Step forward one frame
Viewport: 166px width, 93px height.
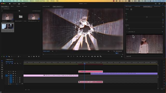(86, 56)
